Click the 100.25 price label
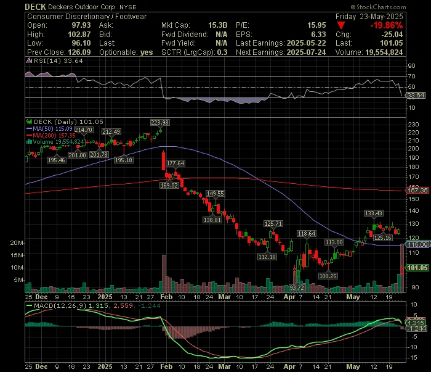 (328, 276)
